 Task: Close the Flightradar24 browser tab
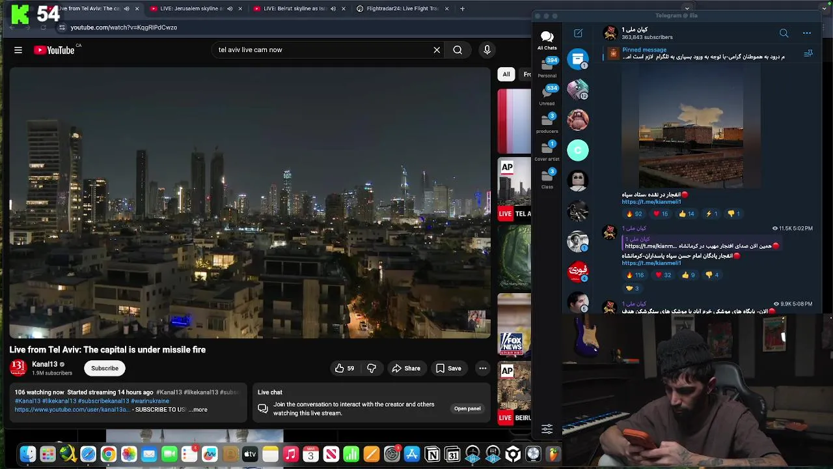click(447, 8)
